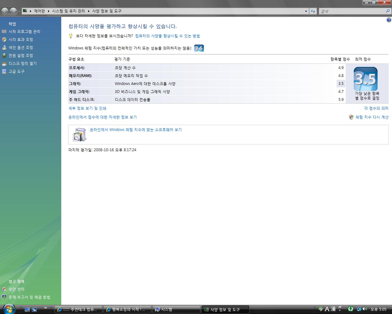
Task: Open 컴퓨터의 사양을 향상시킬 수 있는 방법 link
Action: [x=168, y=36]
